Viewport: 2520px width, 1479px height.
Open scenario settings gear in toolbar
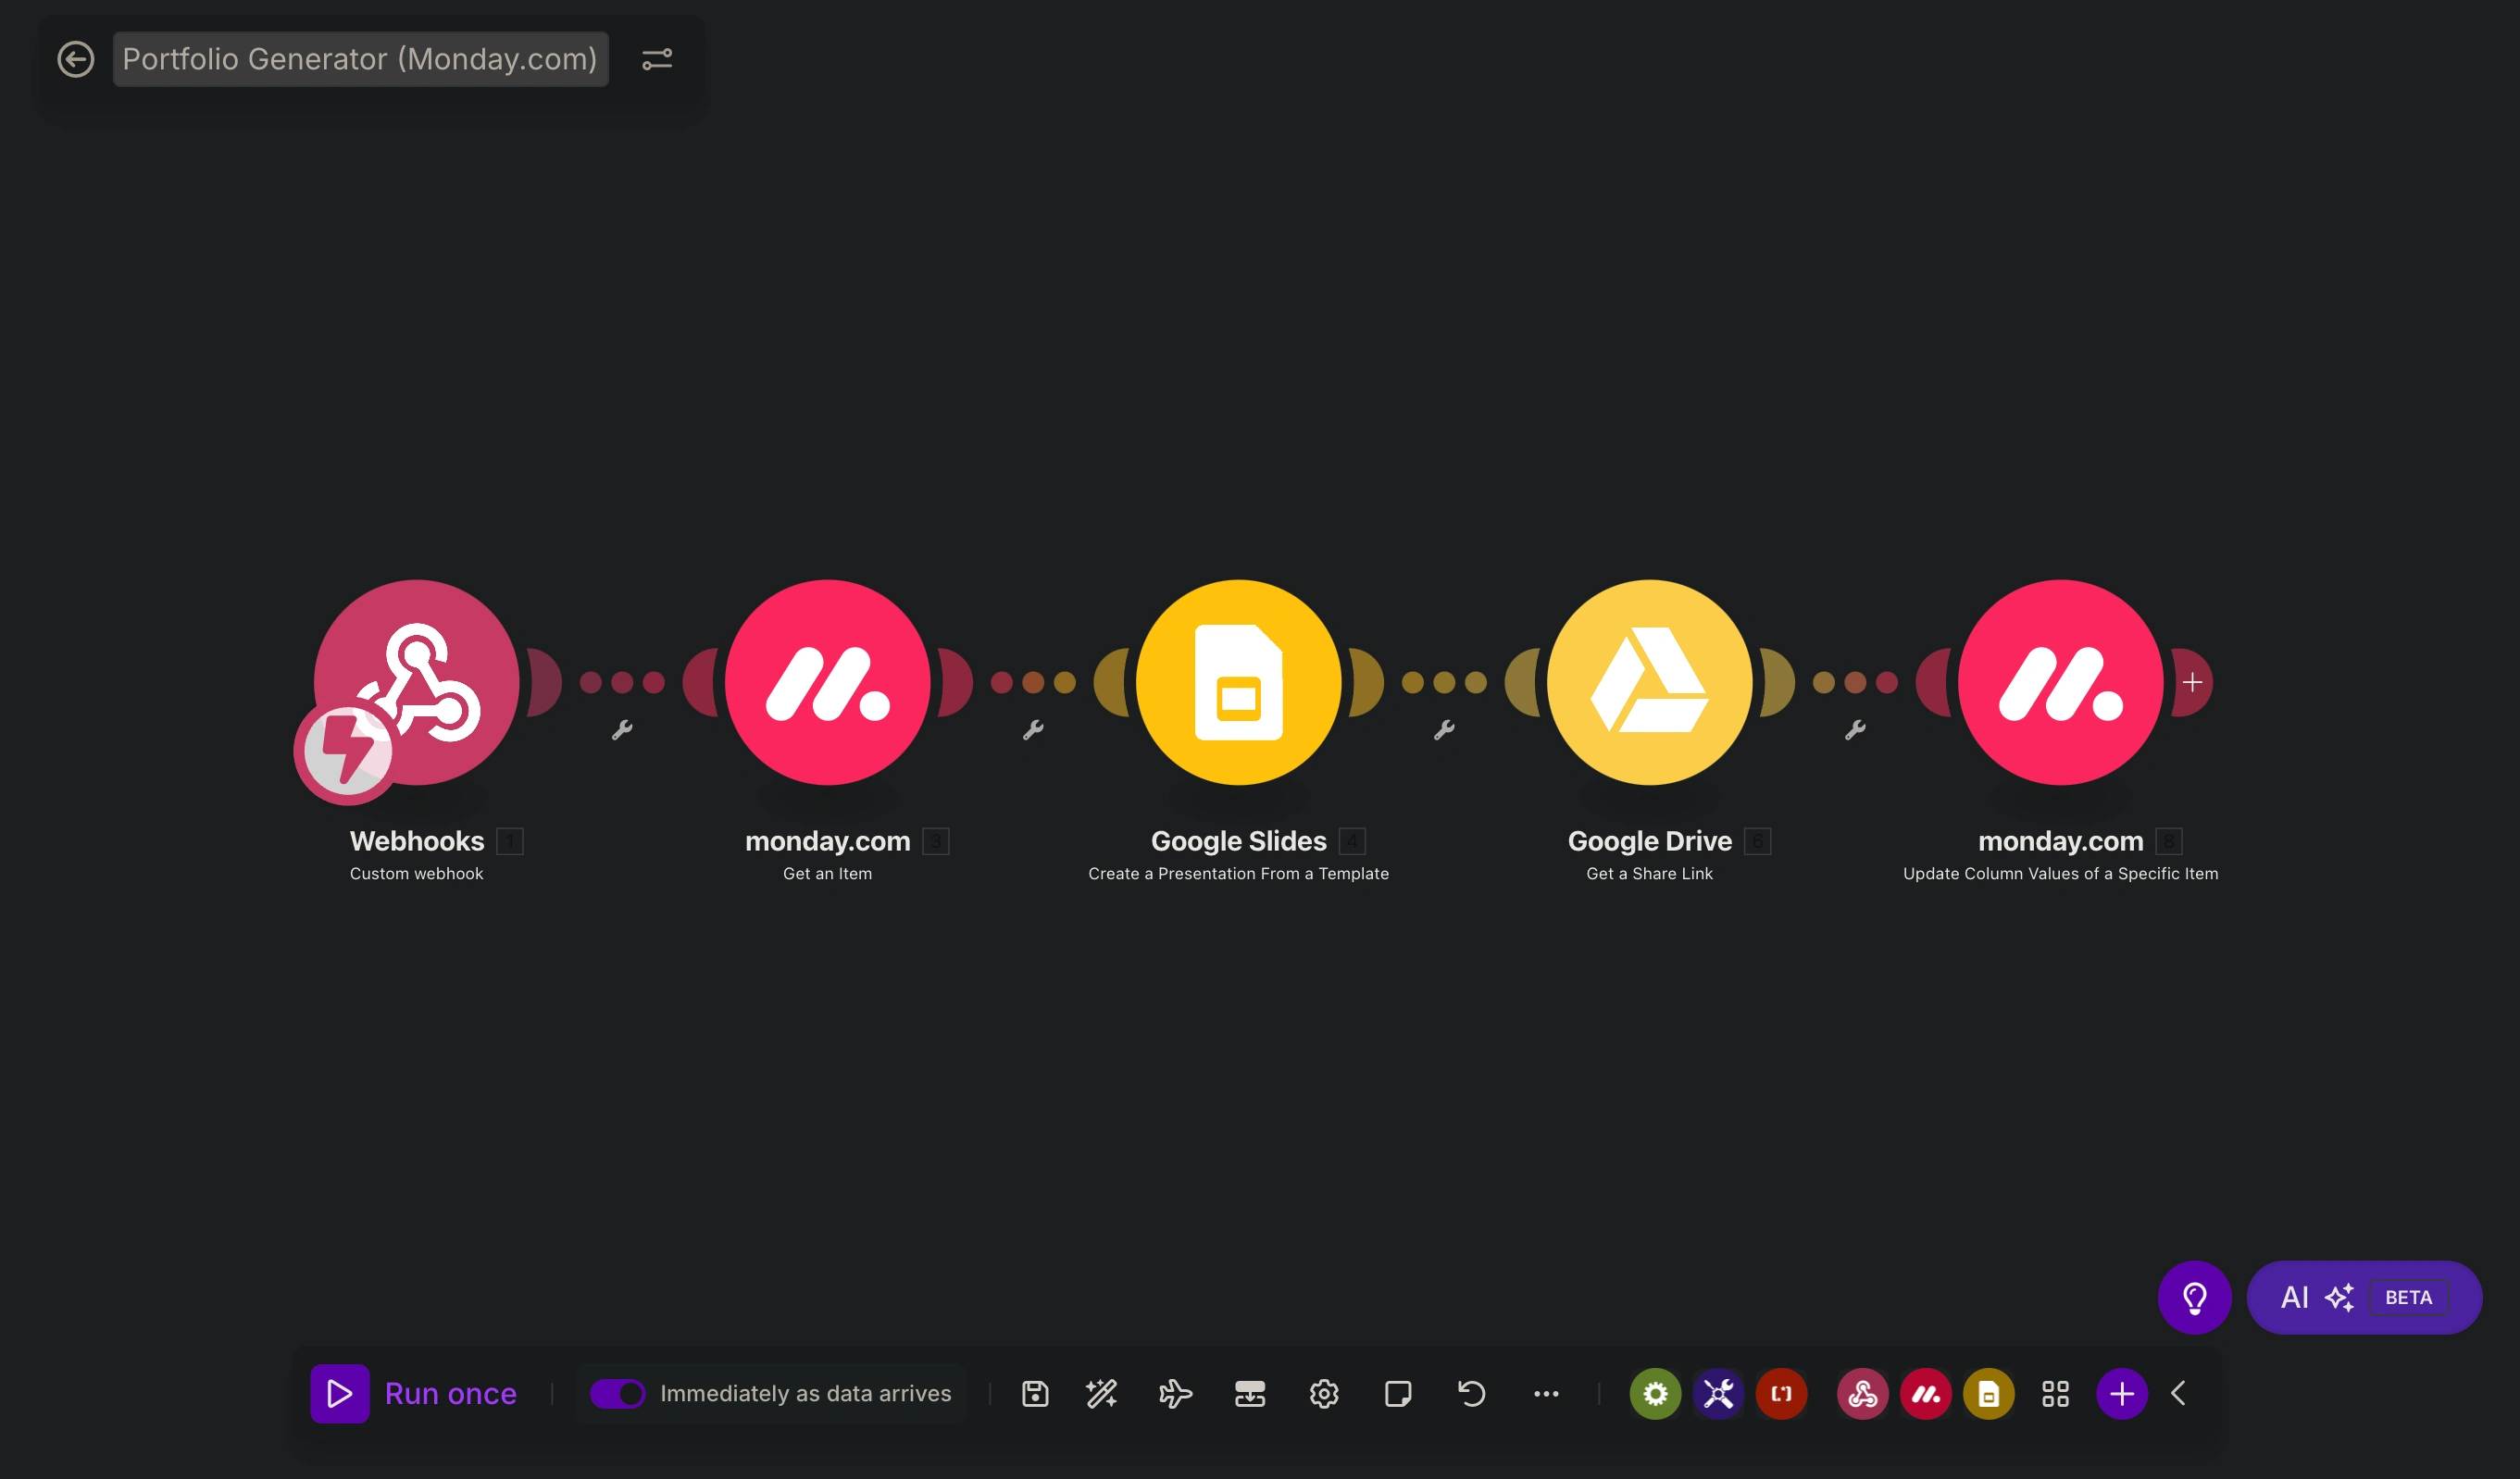pyautogui.click(x=1323, y=1393)
